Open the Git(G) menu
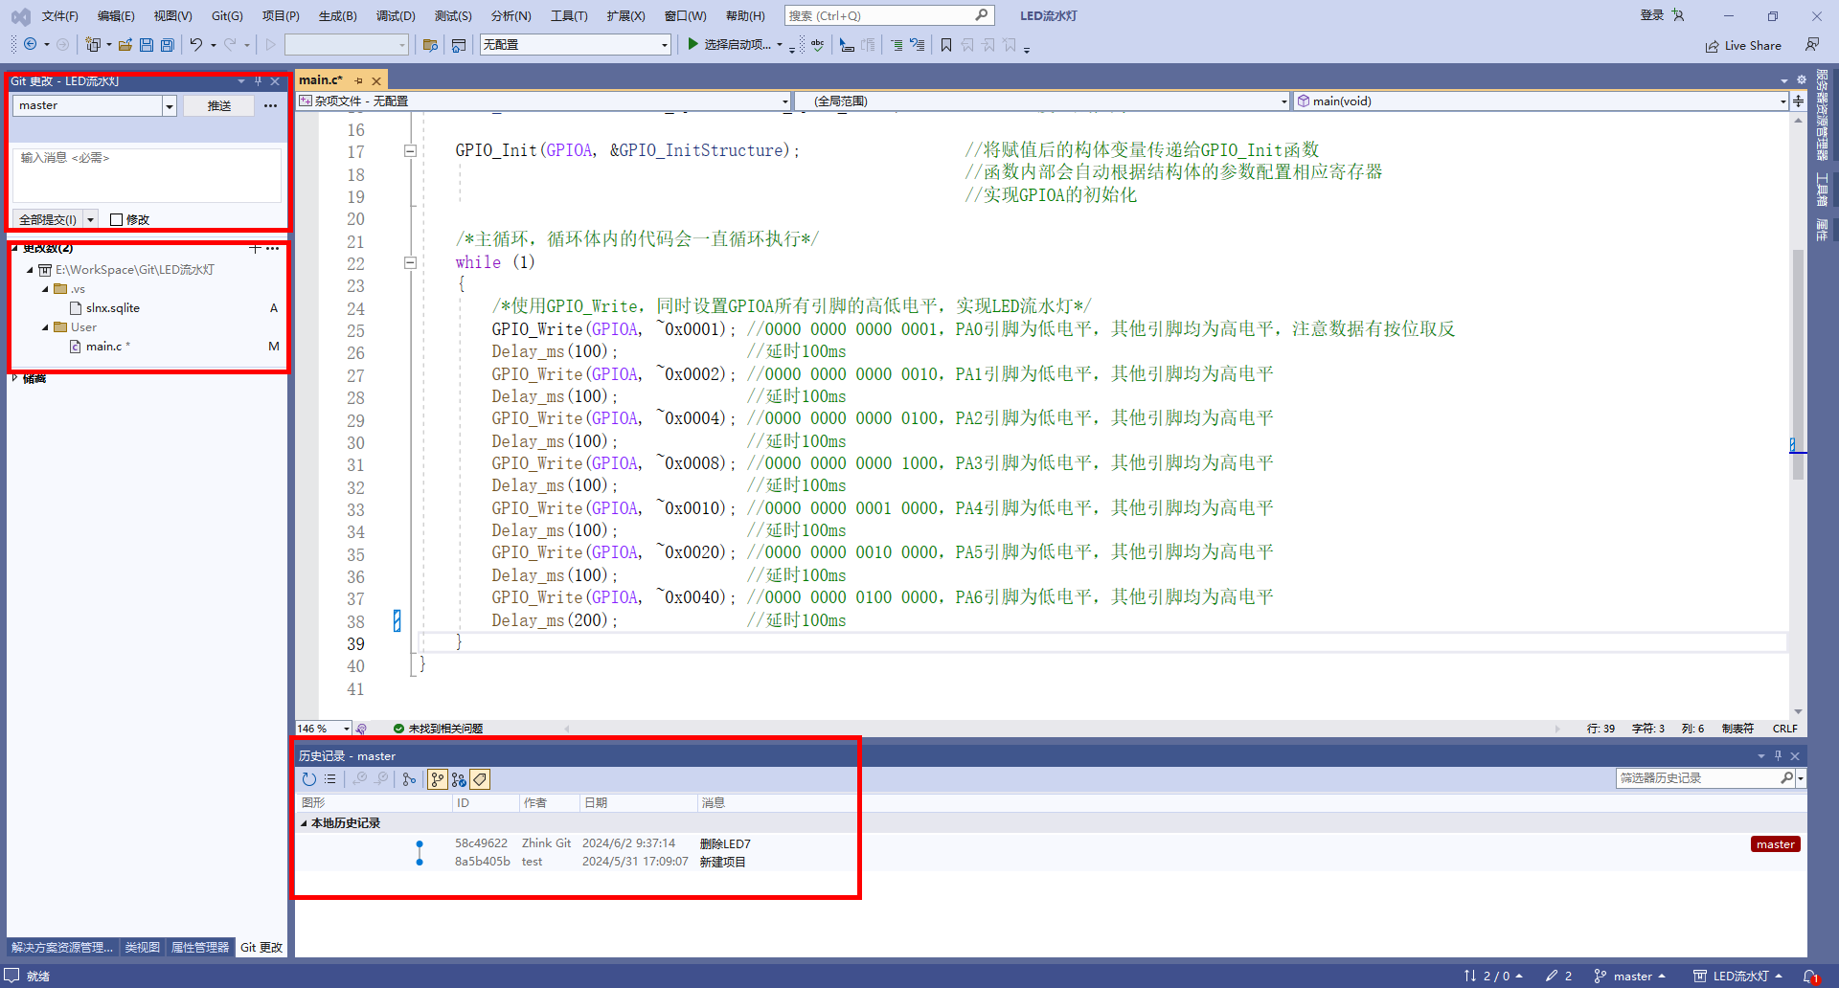 pyautogui.click(x=227, y=16)
